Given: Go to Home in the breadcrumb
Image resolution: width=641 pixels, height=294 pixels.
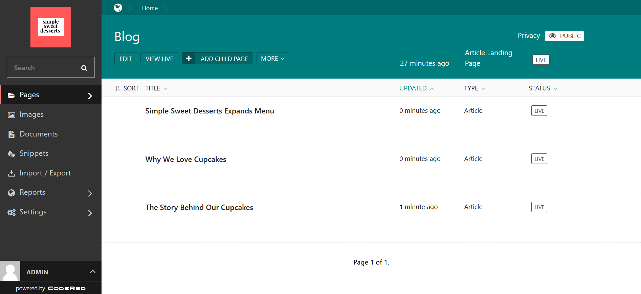Looking at the screenshot, I should 150,8.
